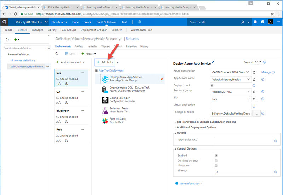
Task: Open the Task Groups tab
Action: (68, 30)
